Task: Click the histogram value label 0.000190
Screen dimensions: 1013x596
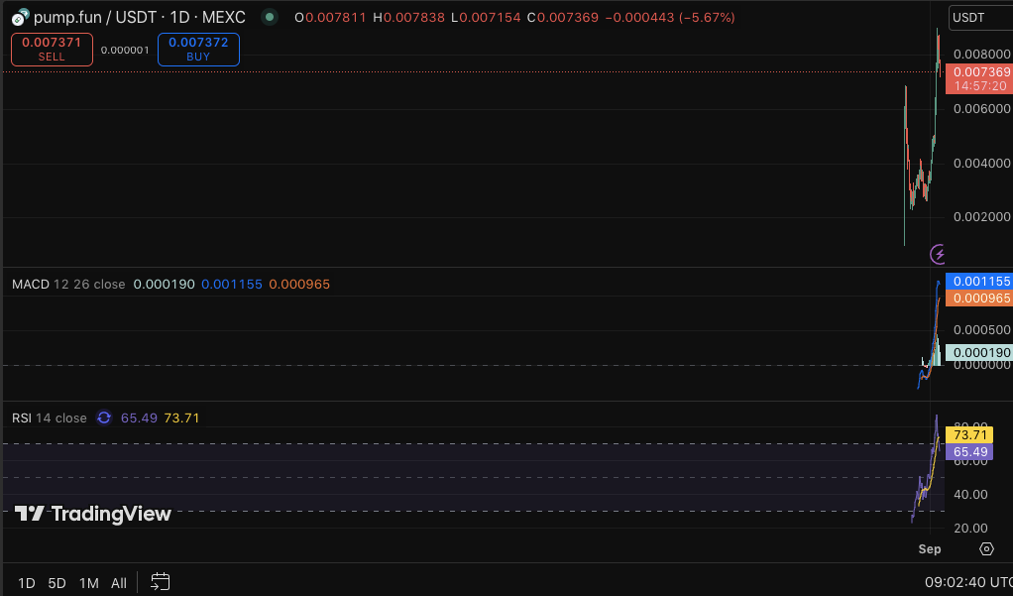Action: 981,352
